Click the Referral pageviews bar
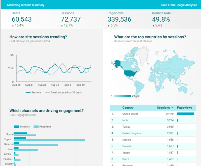The width and height of the screenshot is (201, 166). point(36,145)
